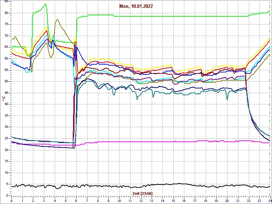Image resolution: width=272 pixels, height=204 pixels.
Task: Click hour 7 on the time axis
Action: (87, 200)
